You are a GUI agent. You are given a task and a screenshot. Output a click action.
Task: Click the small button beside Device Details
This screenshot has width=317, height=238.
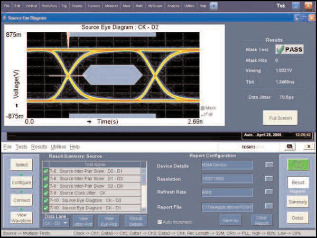(269, 166)
